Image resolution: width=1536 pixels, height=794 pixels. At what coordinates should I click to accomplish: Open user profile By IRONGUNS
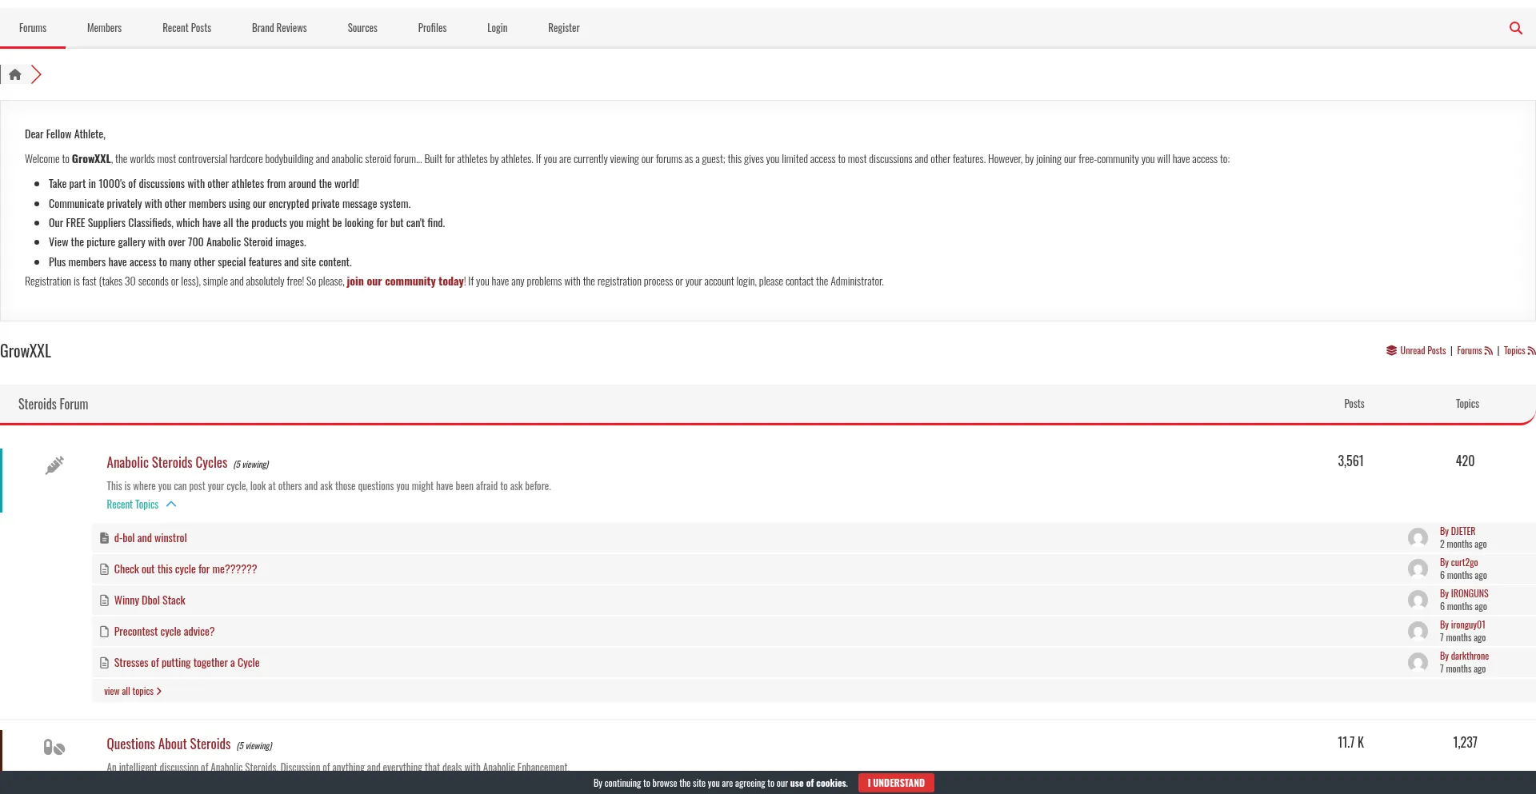click(1464, 593)
